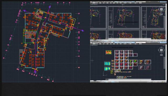The height and width of the screenshot is (96, 168).
Task: Select the upper teal drawing block in the lower window
Action: tap(107, 63)
